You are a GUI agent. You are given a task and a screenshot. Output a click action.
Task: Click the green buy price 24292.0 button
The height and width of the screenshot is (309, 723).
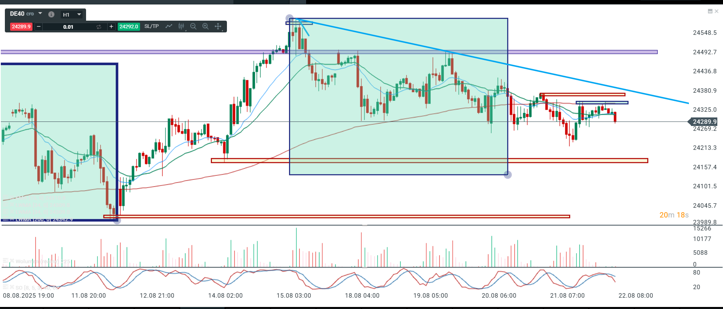point(129,27)
